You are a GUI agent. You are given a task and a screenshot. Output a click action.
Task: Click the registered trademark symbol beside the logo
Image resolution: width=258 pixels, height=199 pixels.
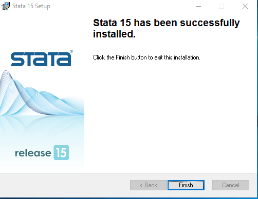coord(71,51)
